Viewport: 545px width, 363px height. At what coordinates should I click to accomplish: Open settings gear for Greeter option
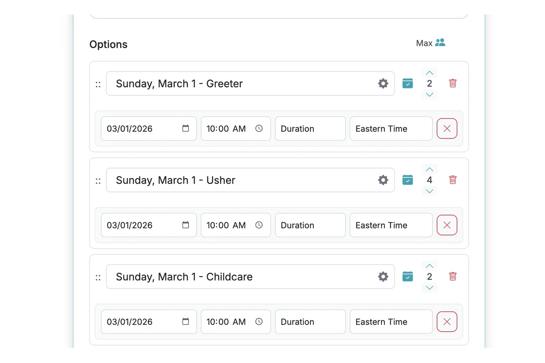coord(383,83)
